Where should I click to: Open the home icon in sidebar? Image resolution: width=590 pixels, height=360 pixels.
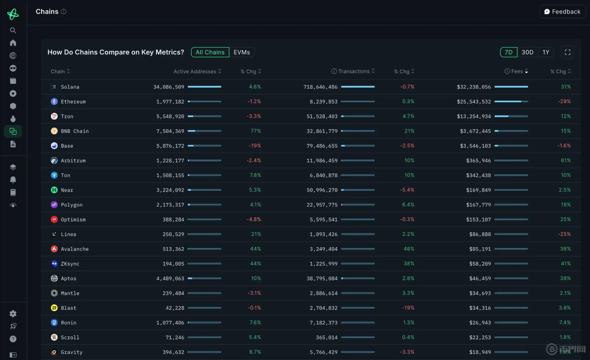pos(13,43)
